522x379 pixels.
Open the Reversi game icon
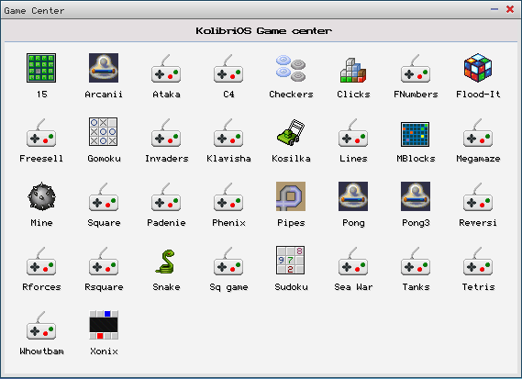point(478,196)
